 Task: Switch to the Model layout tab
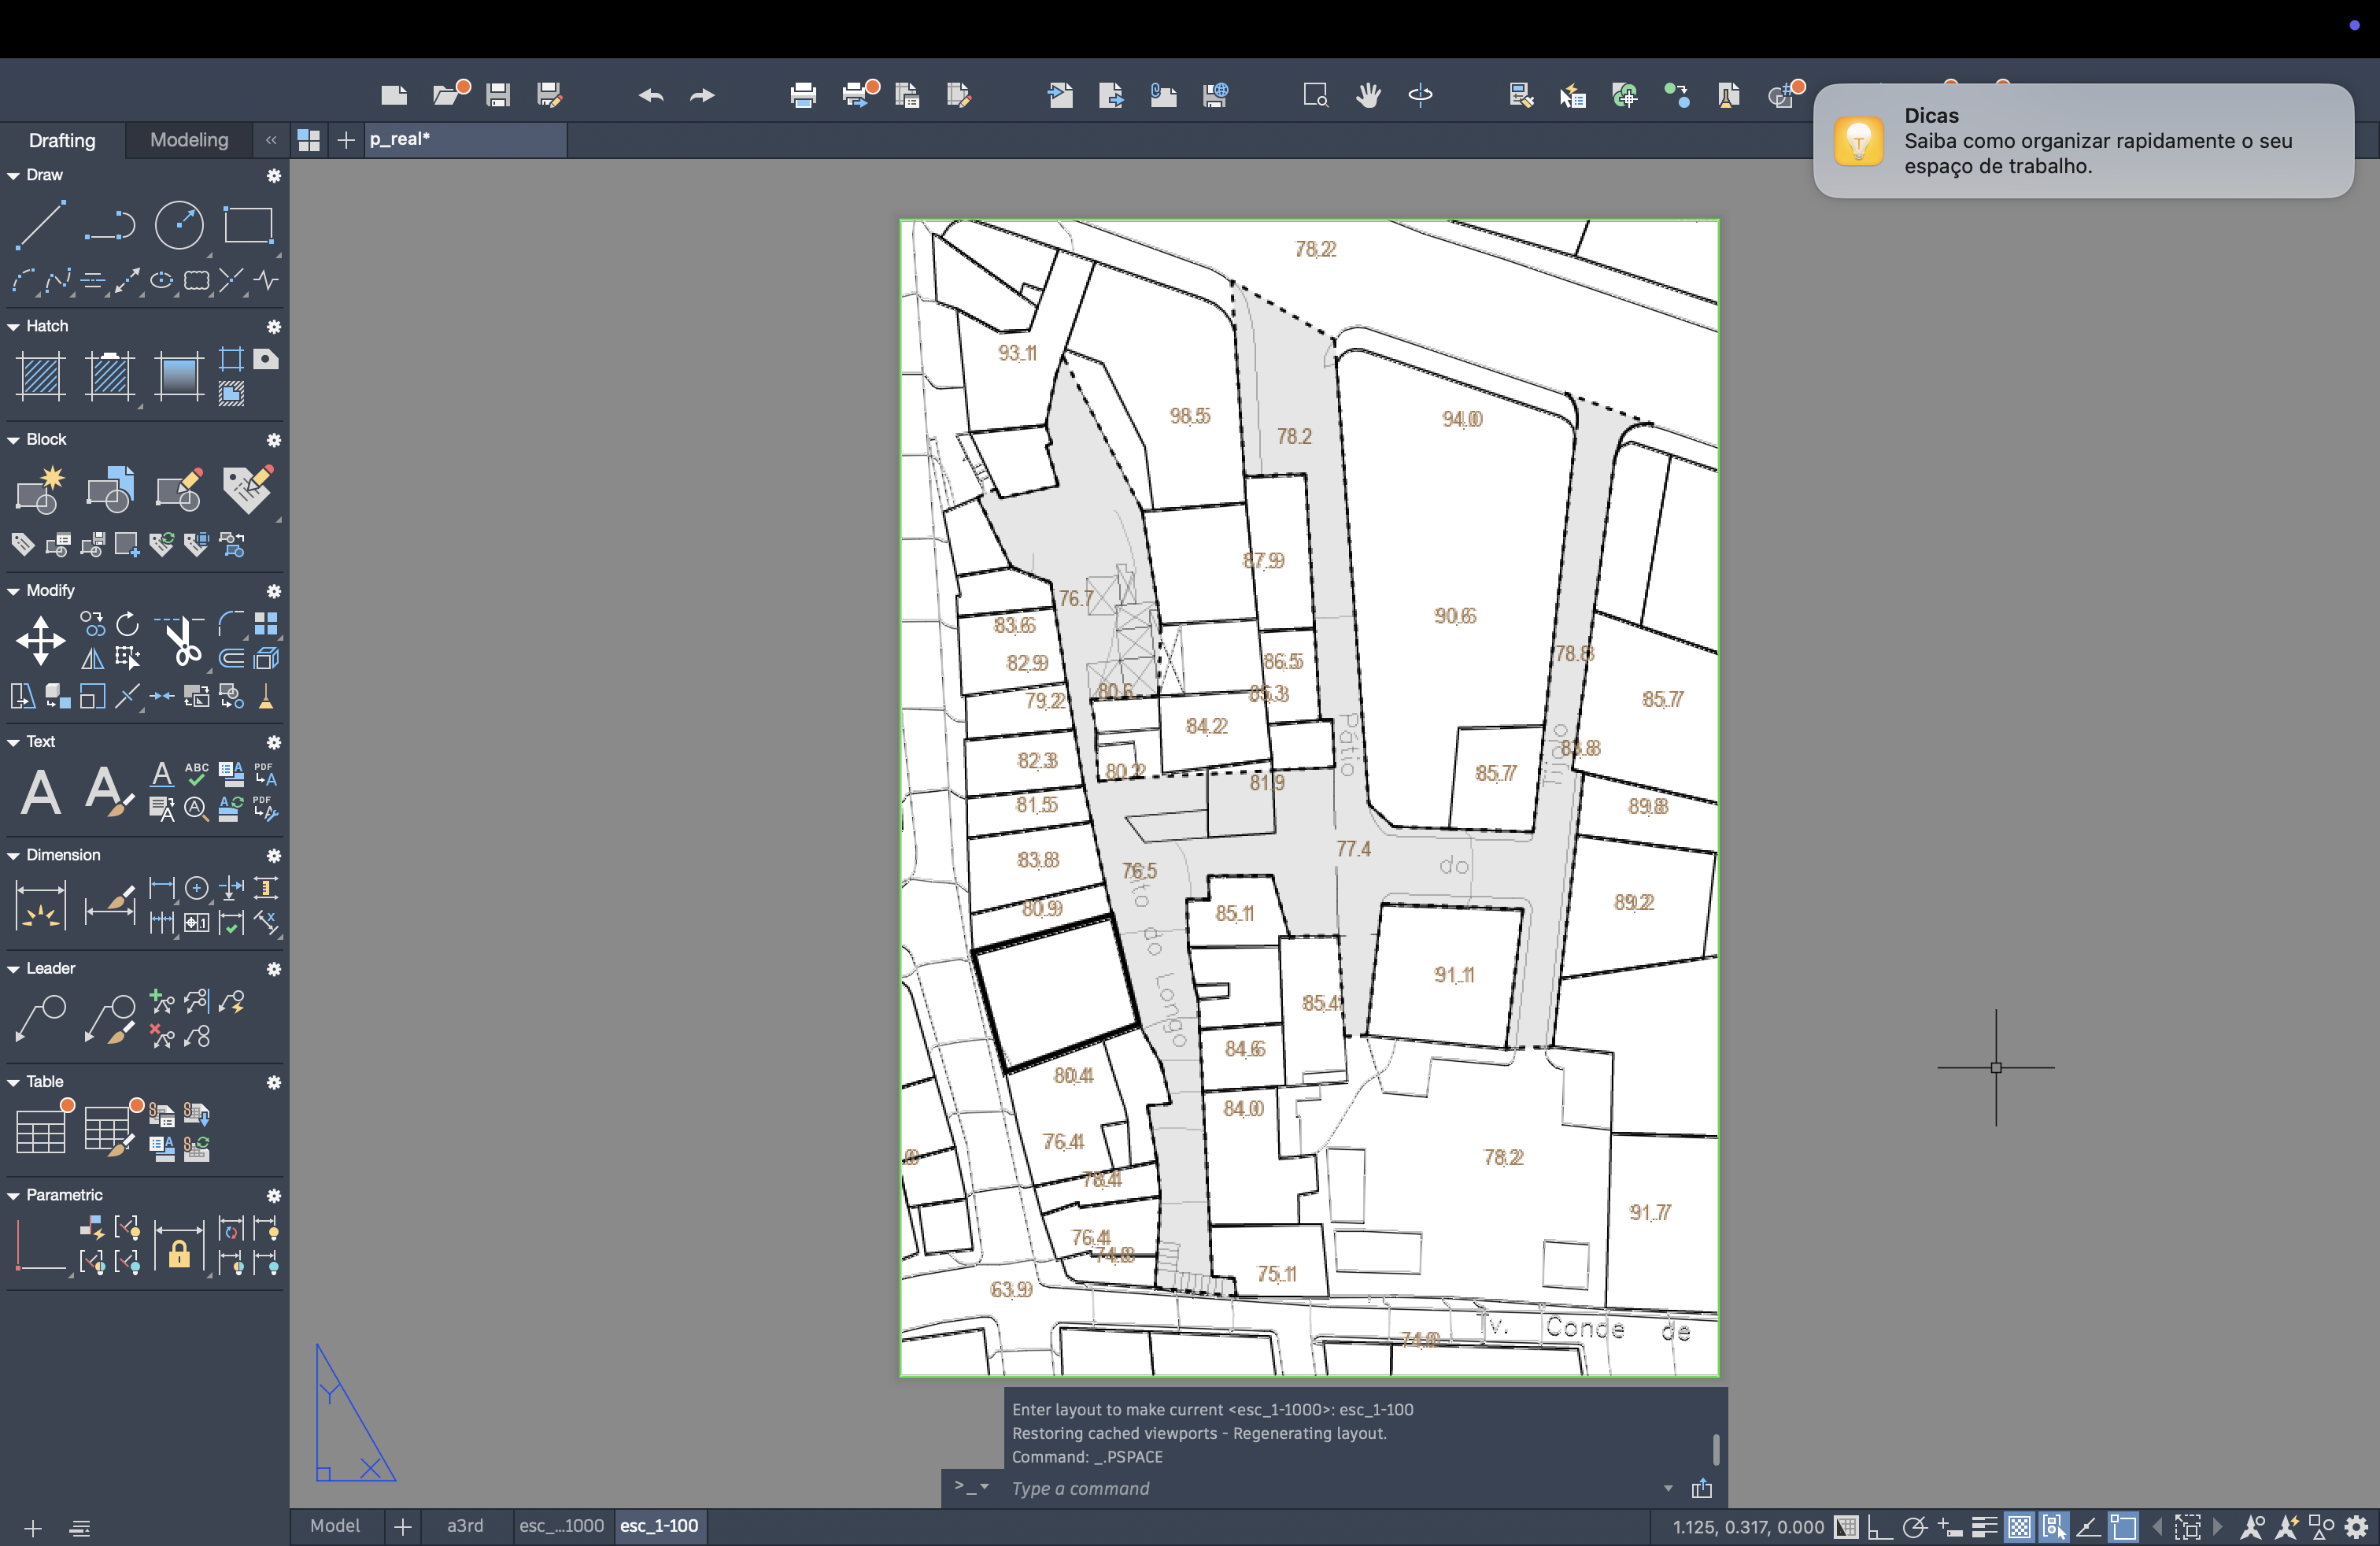[334, 1526]
